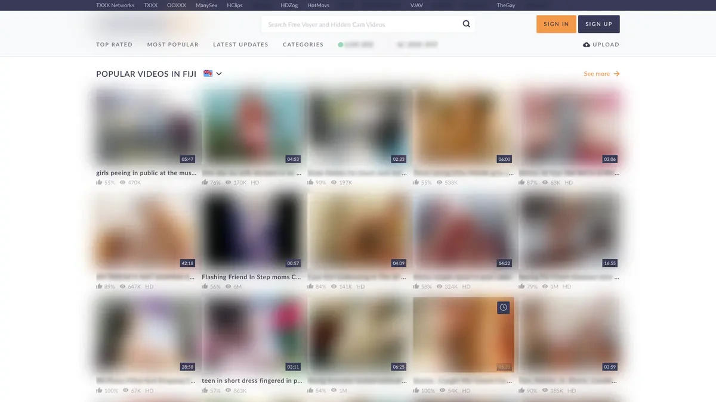Click the thumbs-up icon beside 76%
This screenshot has width=716, height=402.
205,182
